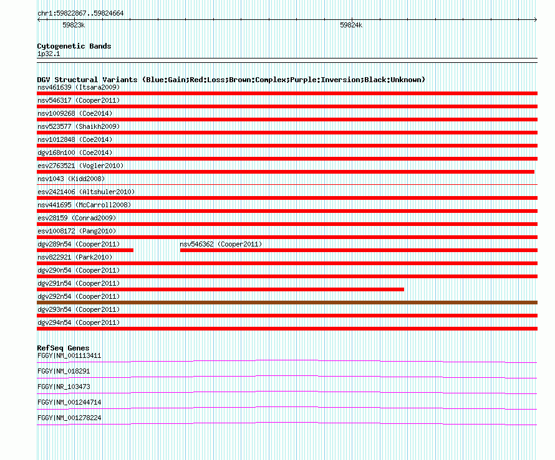Click the red bar under dgv168n100
Image resolution: width=555 pixels, height=460 pixels.
[287, 159]
